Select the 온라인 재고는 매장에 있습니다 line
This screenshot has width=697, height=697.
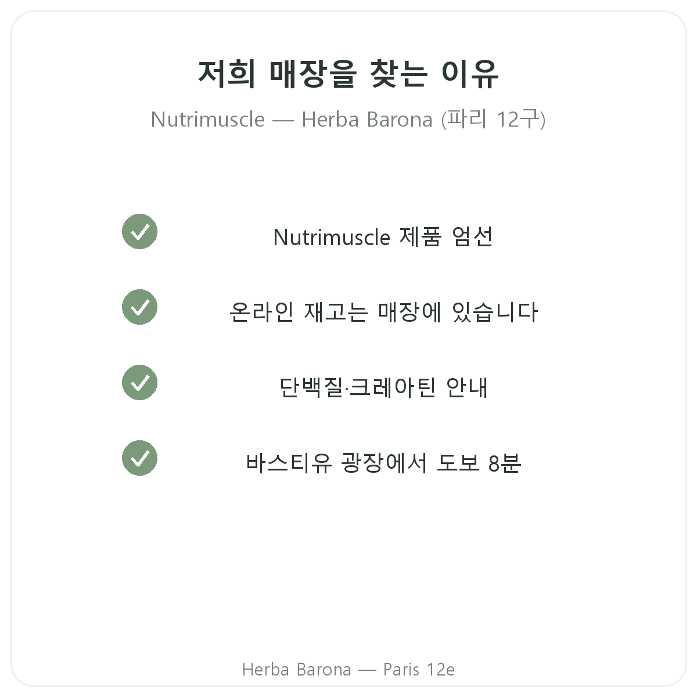coord(383,312)
